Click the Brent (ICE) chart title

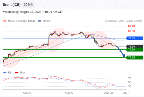coord(11,5)
